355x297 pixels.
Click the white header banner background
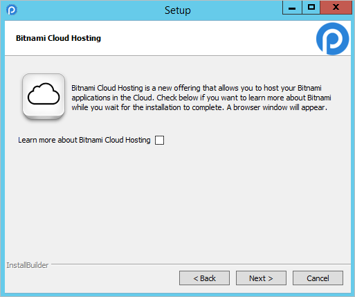(x=196, y=38)
